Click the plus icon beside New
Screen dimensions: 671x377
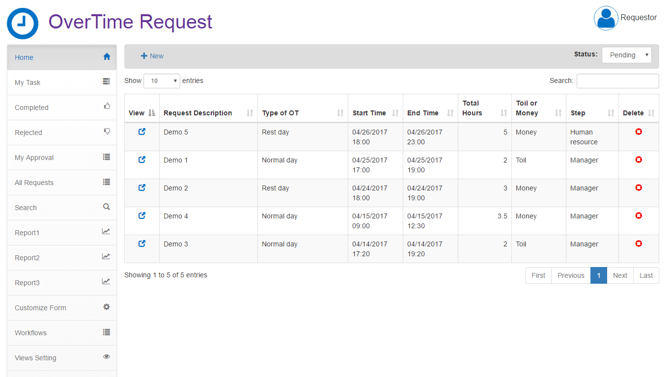tap(144, 56)
